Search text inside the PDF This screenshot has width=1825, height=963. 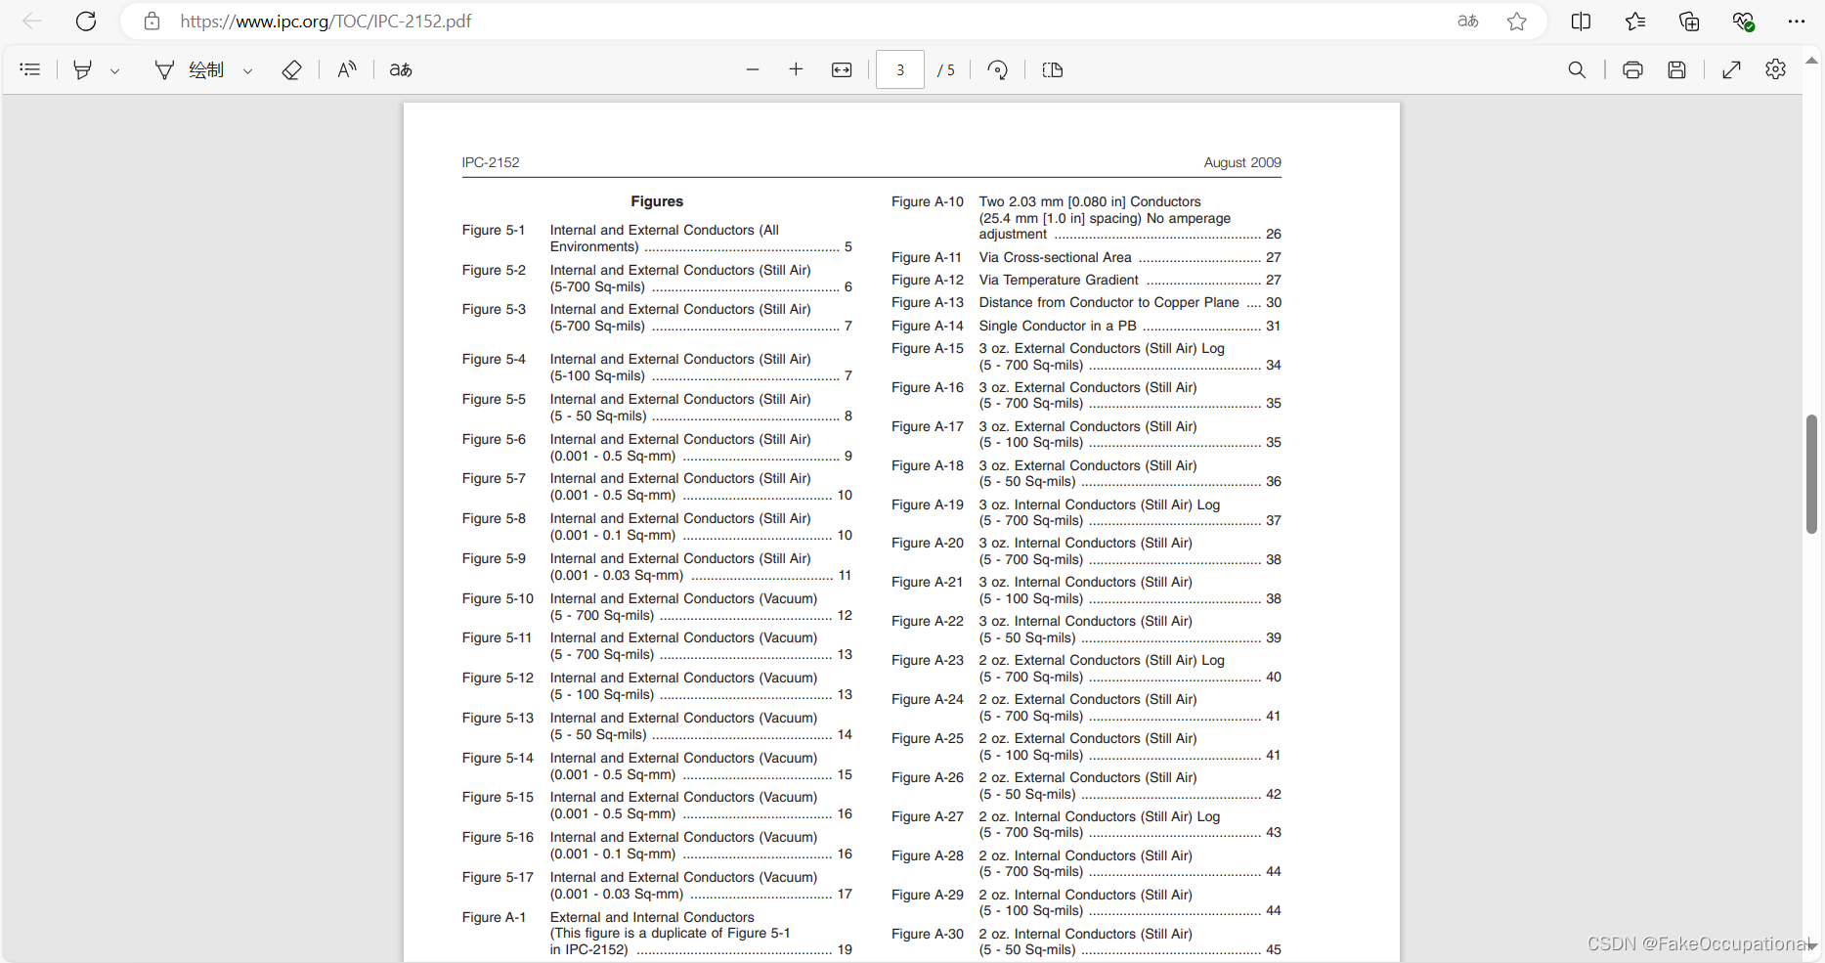click(x=1577, y=69)
